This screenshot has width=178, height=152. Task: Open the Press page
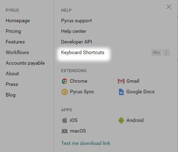pyautogui.click(x=12, y=84)
